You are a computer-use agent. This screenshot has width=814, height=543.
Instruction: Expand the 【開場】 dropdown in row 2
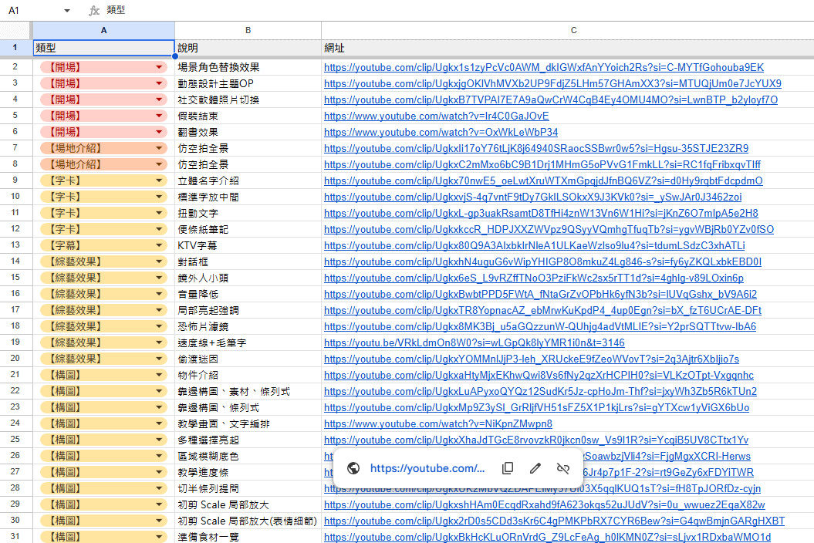(160, 67)
